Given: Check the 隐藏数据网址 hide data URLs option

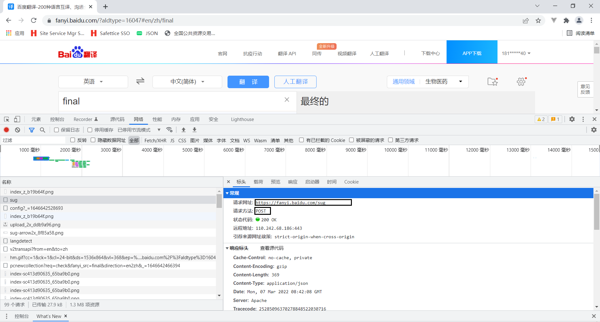Looking at the screenshot, I should point(93,140).
